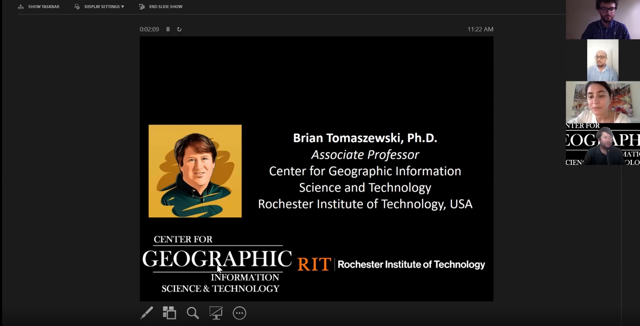Click the RIT orange logo
Image resolution: width=640 pixels, height=326 pixels.
pos(314,264)
